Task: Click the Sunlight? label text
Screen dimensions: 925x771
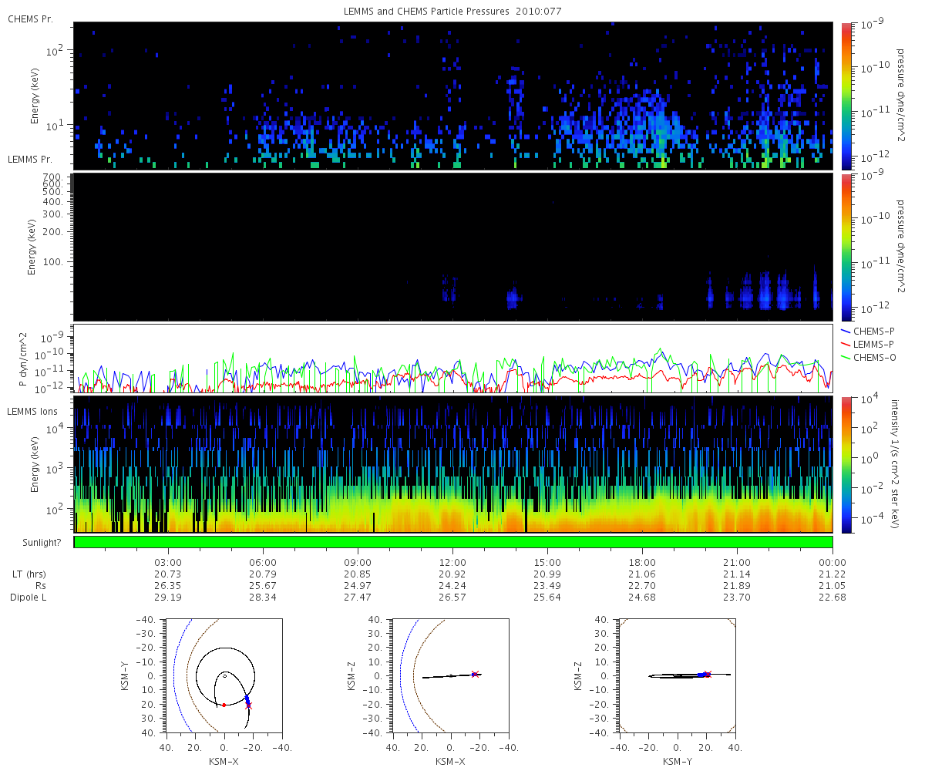Action: click(x=32, y=542)
